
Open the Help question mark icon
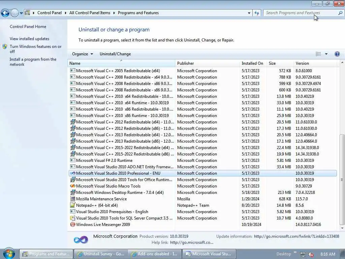tap(337, 54)
